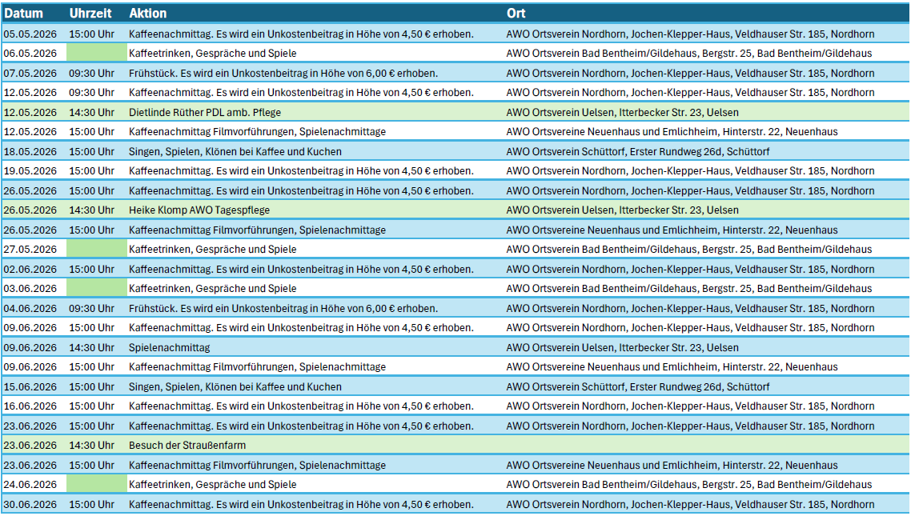Image resolution: width=911 pixels, height=516 pixels.
Task: Select the Ort column header
Action: tap(516, 14)
